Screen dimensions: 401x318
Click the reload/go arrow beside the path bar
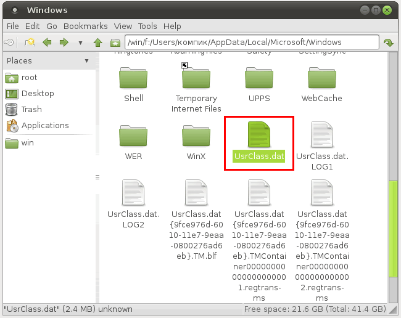[x=389, y=43]
